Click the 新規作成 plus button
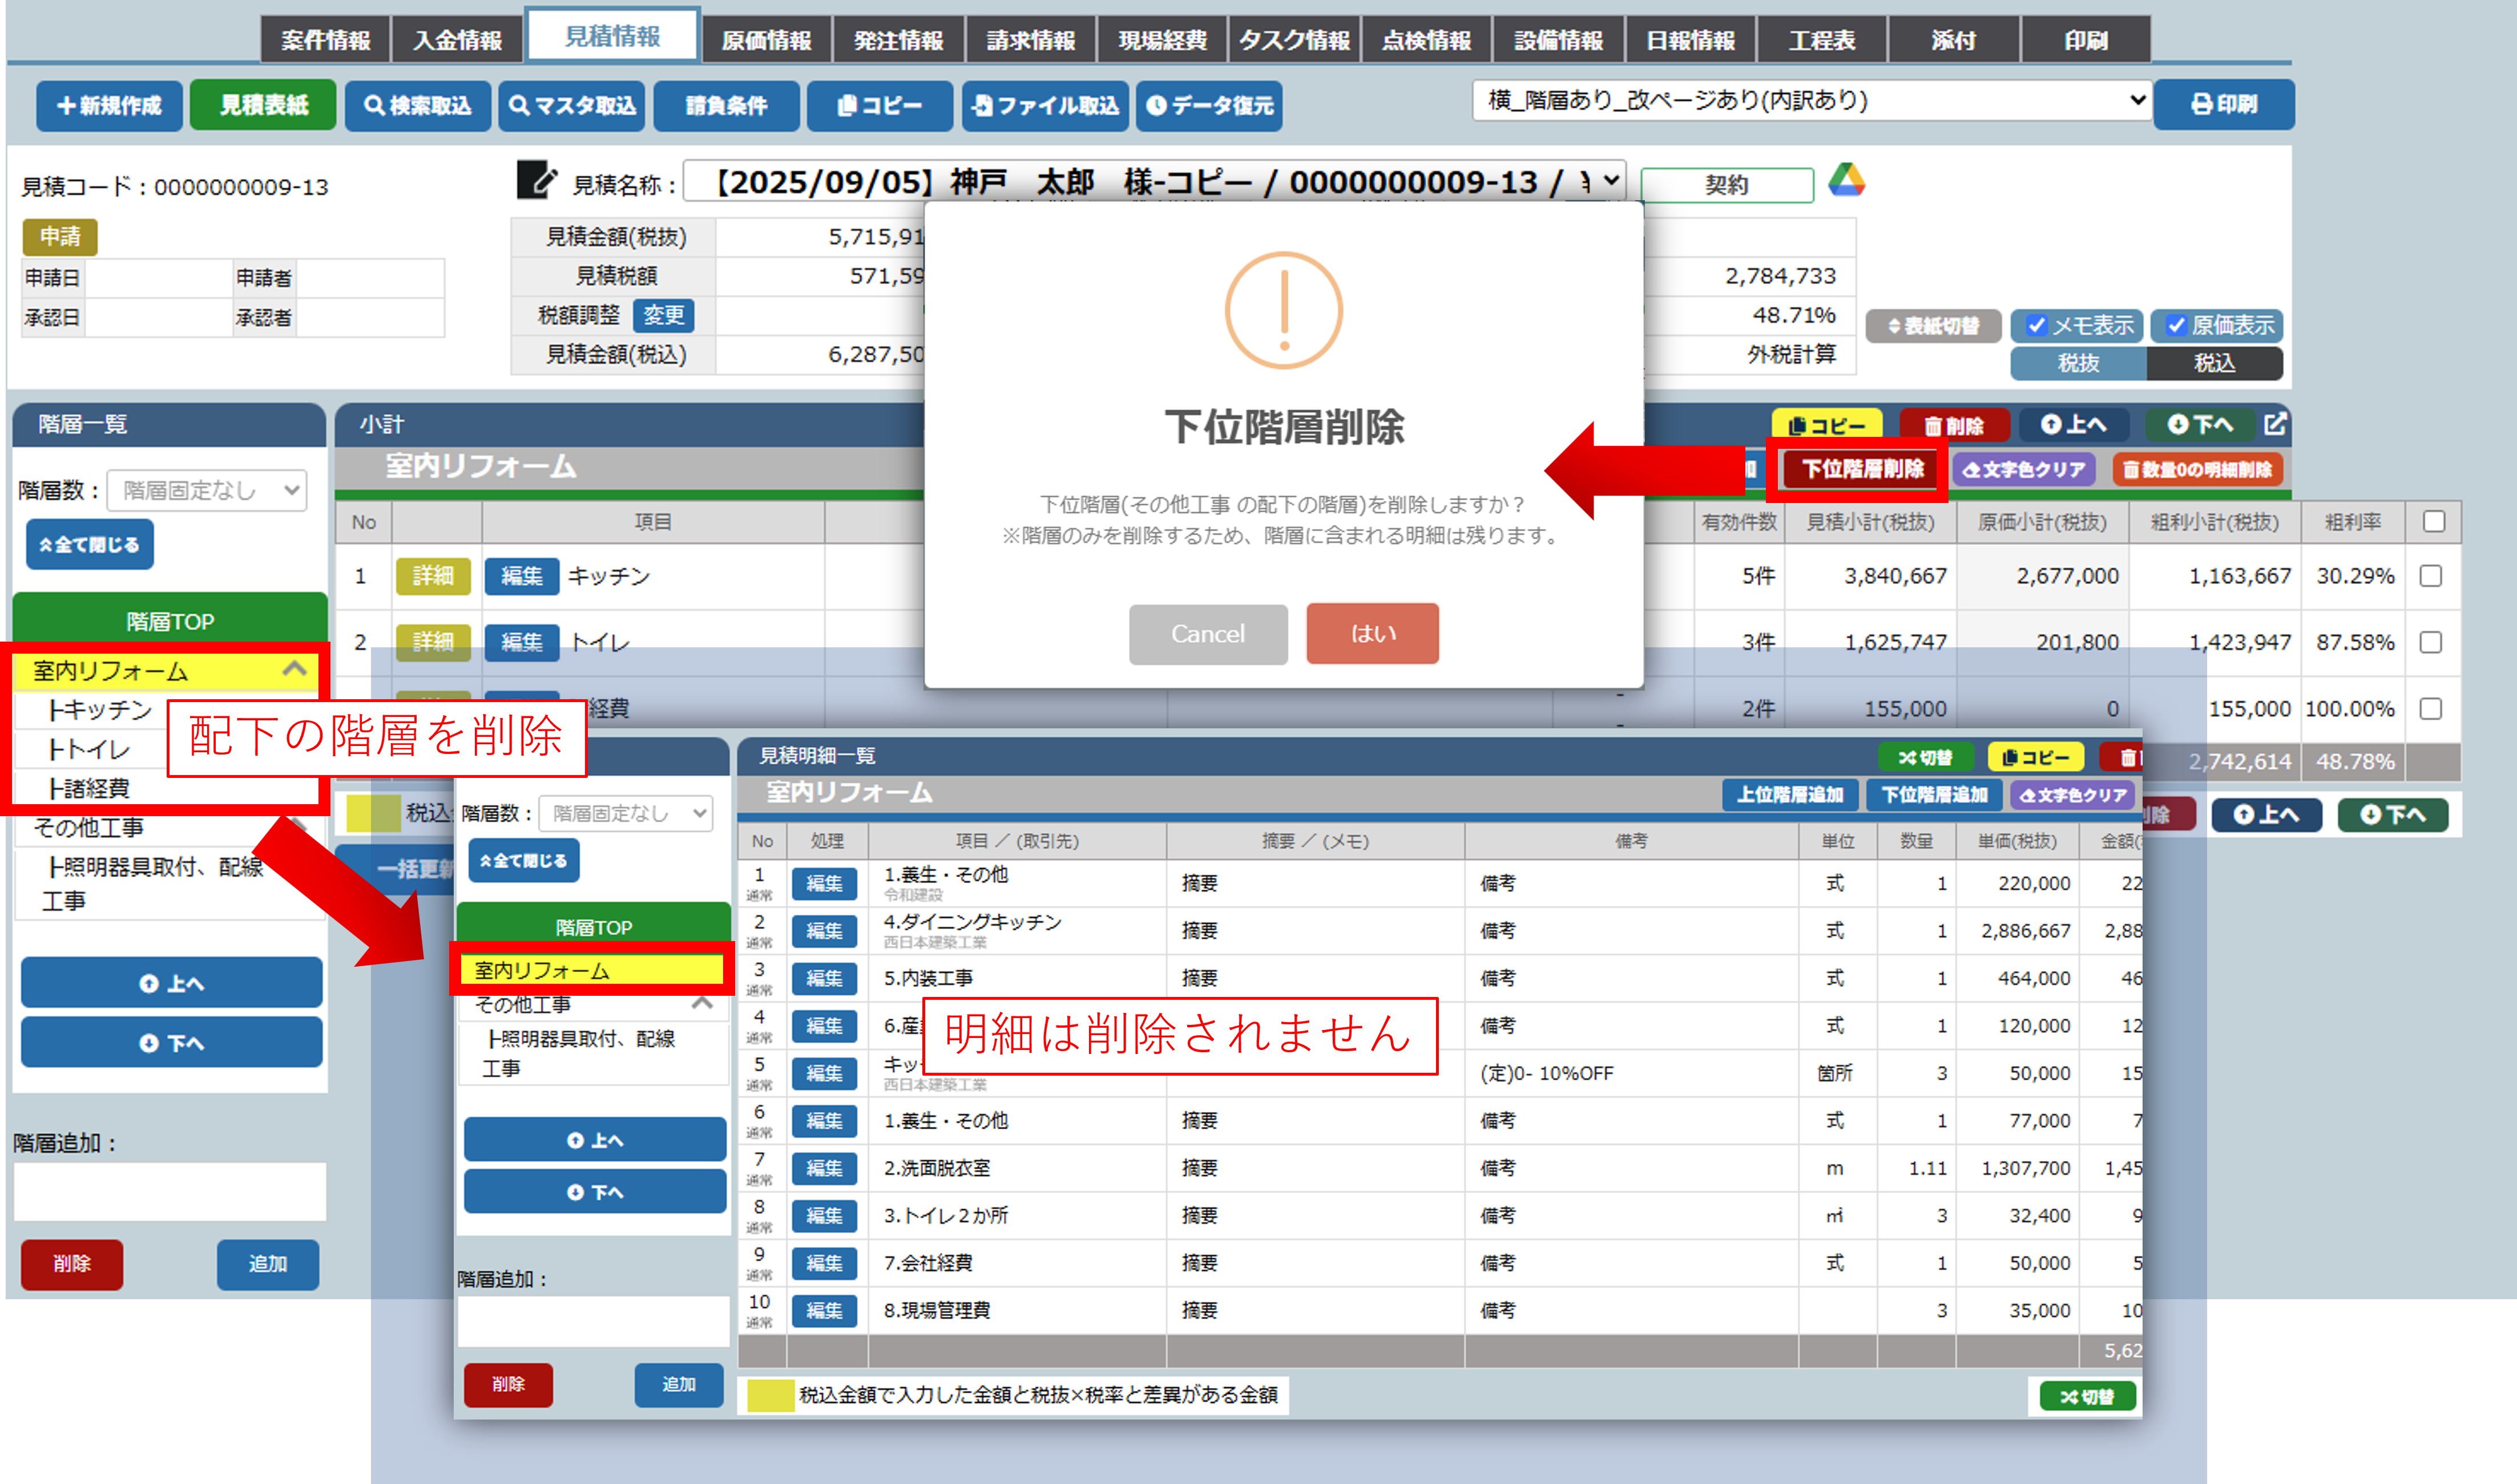The image size is (2517, 1484). click(x=110, y=105)
